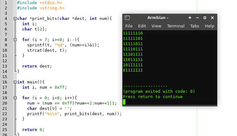This screenshot has height=136, width=237.
Task: Close the Armbian terminal window
Action: point(212,18)
